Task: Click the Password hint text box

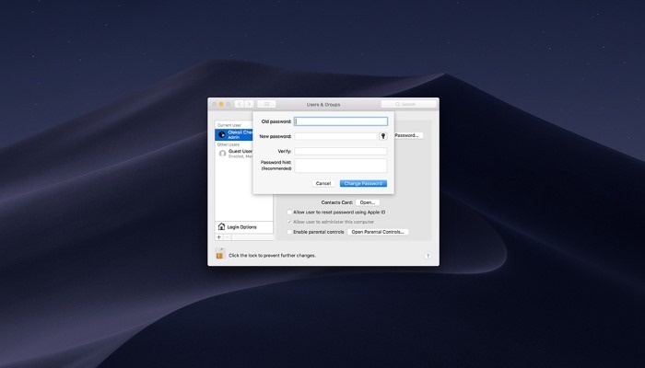Action: (341, 165)
